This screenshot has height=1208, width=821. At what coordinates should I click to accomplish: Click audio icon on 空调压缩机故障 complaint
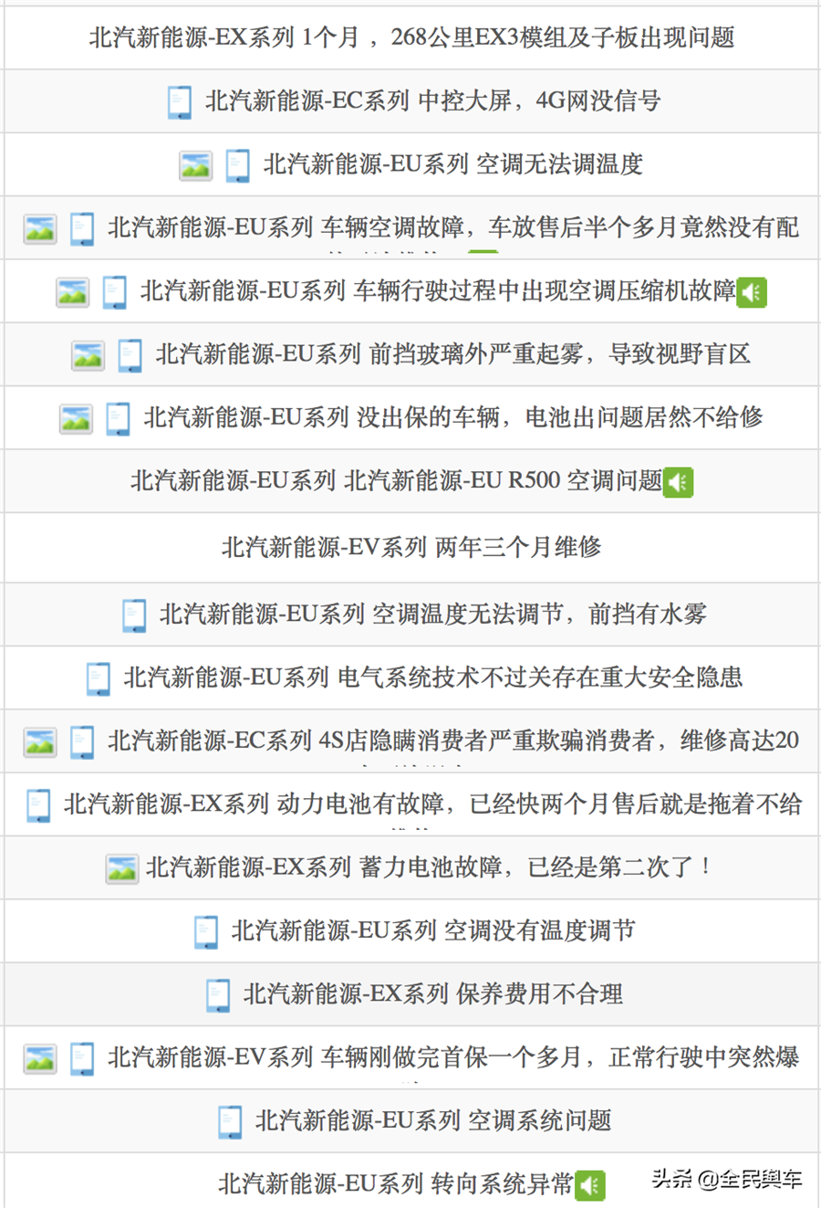point(751,292)
